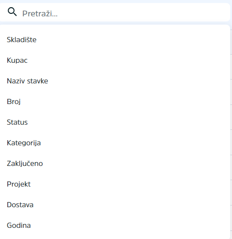
Task: Filter by item name Naziv stavke
Action: [x=115, y=81]
